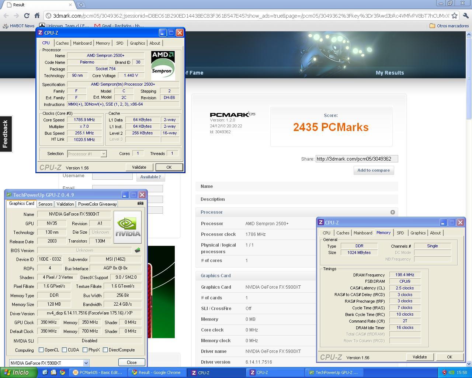
Task: Enable the CUDA checkbox in GPU-Z
Action: (64, 350)
